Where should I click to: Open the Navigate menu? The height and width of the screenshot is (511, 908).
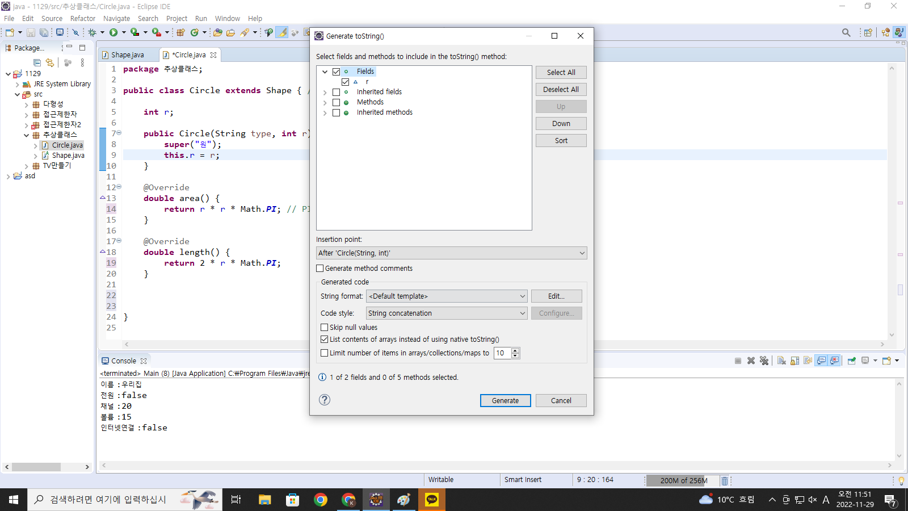coord(116,18)
